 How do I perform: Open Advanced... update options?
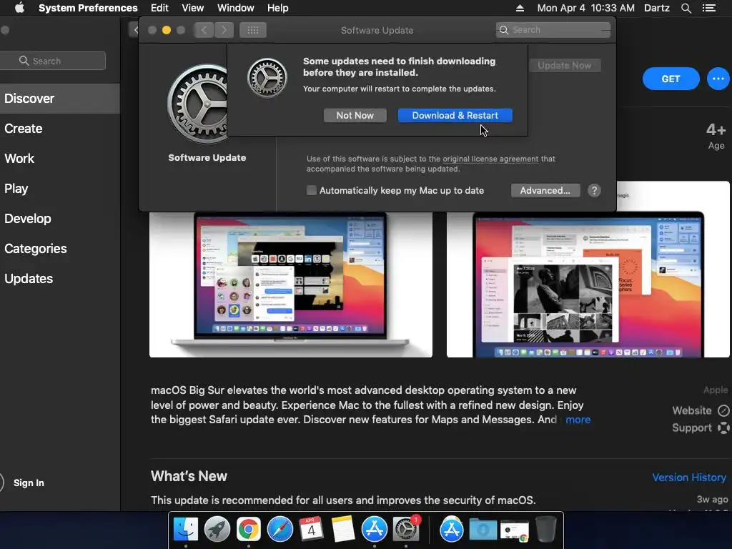(x=545, y=190)
